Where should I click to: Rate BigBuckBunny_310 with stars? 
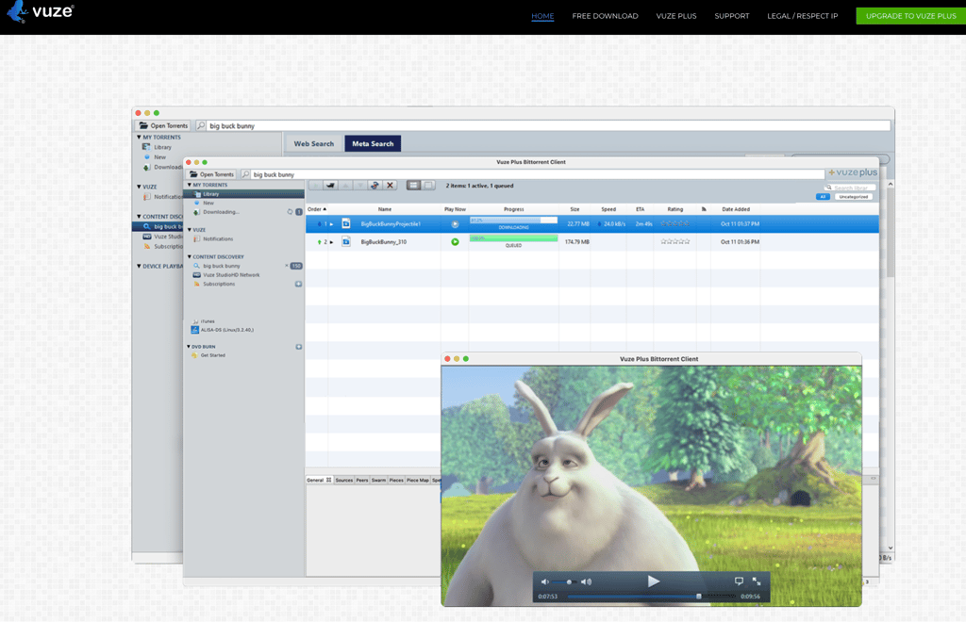click(x=675, y=242)
